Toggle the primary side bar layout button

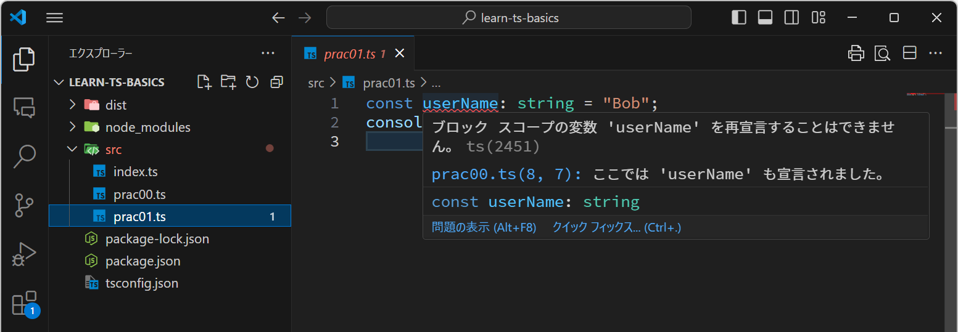[x=738, y=18]
